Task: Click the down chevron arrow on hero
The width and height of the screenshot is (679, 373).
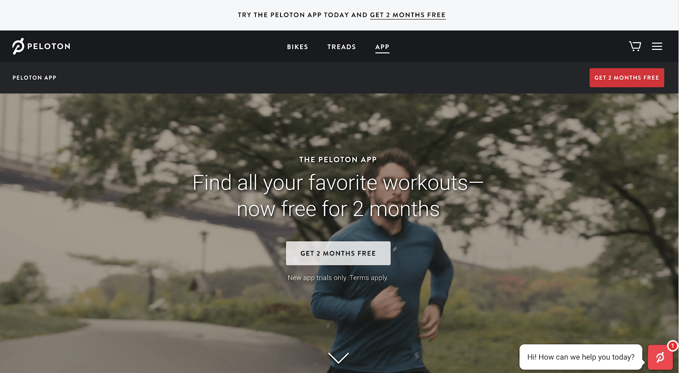Action: [338, 358]
